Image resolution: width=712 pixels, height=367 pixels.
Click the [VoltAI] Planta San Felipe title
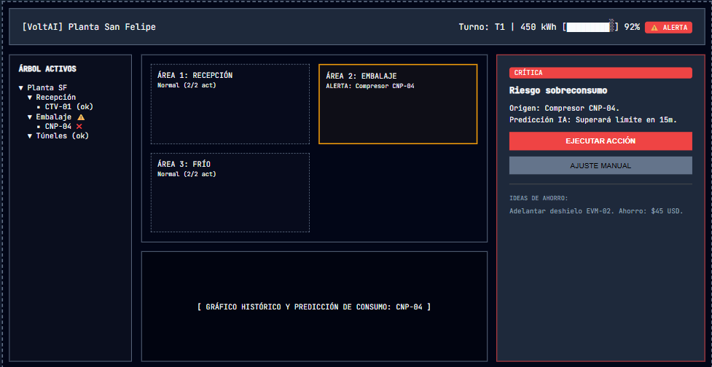pyautogui.click(x=89, y=27)
